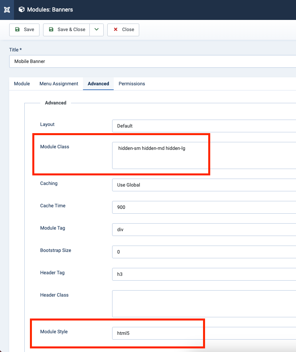Click the Cache Time field
296x352 pixels.
[204, 207]
